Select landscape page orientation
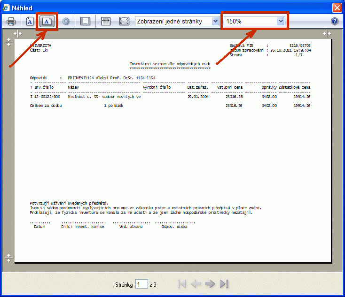The height and width of the screenshot is (297, 345). click(x=47, y=21)
